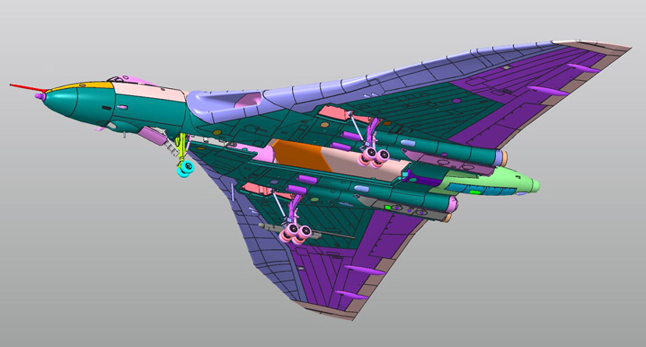
Task: Select the teal nose cone
Action: point(64,104)
